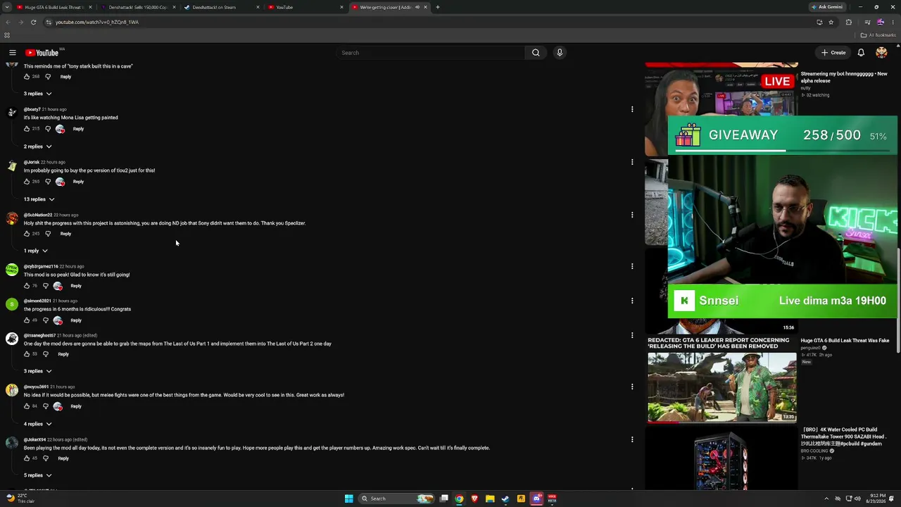Like @Jorisk's comment about buying tlou2

pyautogui.click(x=27, y=182)
